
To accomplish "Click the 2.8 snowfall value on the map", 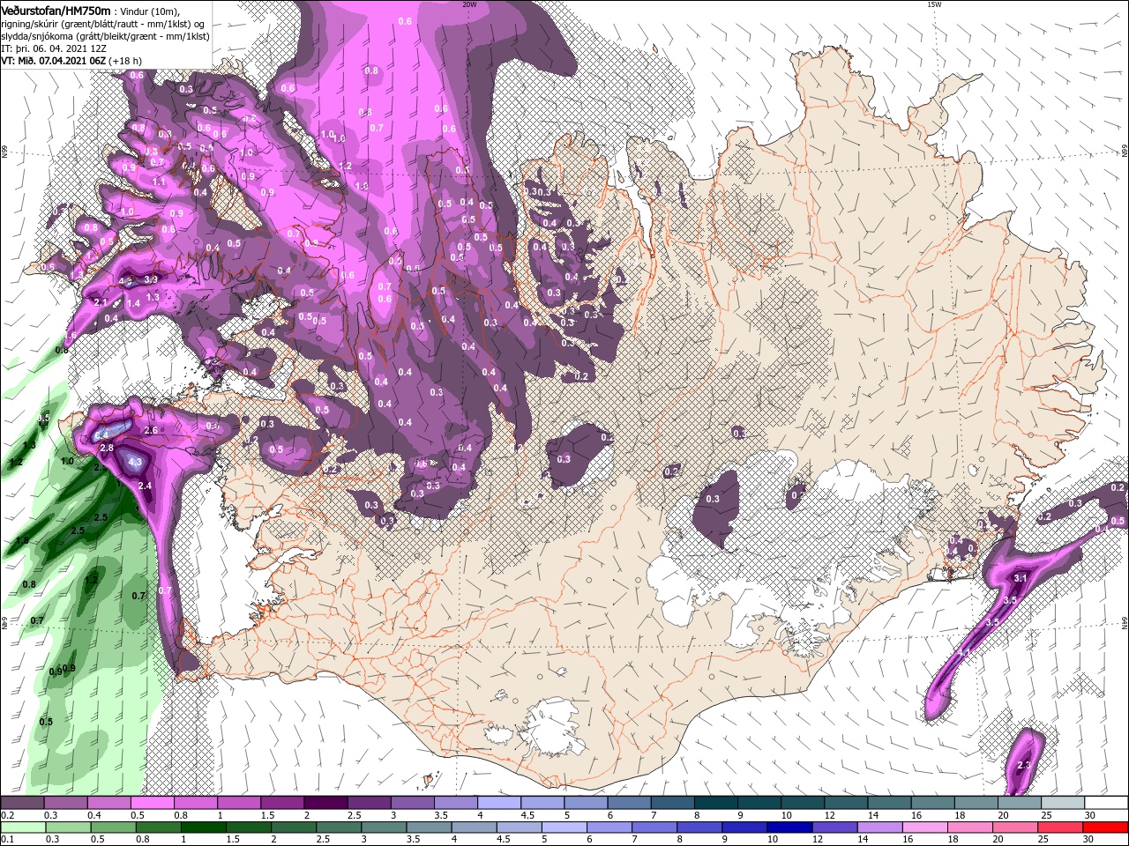I will [x=107, y=448].
